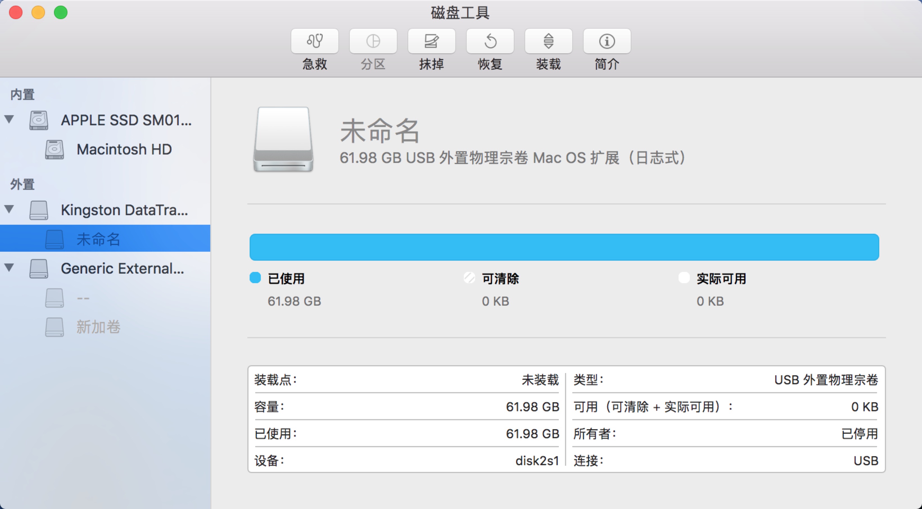
Task: Click the First Aid (急救) stethoscope icon
Action: (315, 41)
